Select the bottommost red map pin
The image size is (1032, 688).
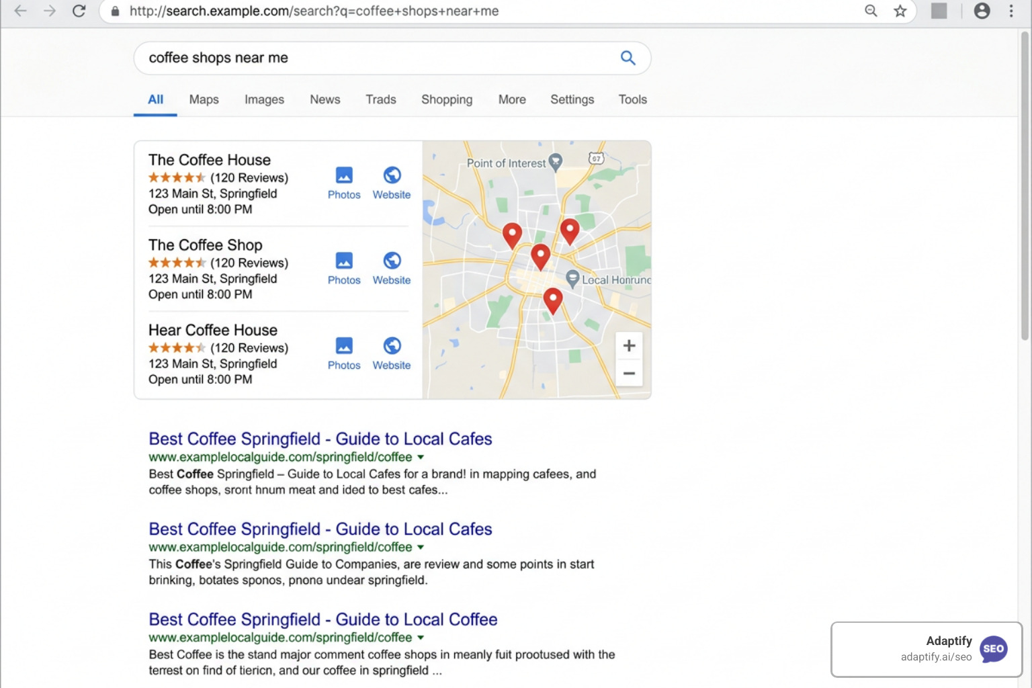552,300
